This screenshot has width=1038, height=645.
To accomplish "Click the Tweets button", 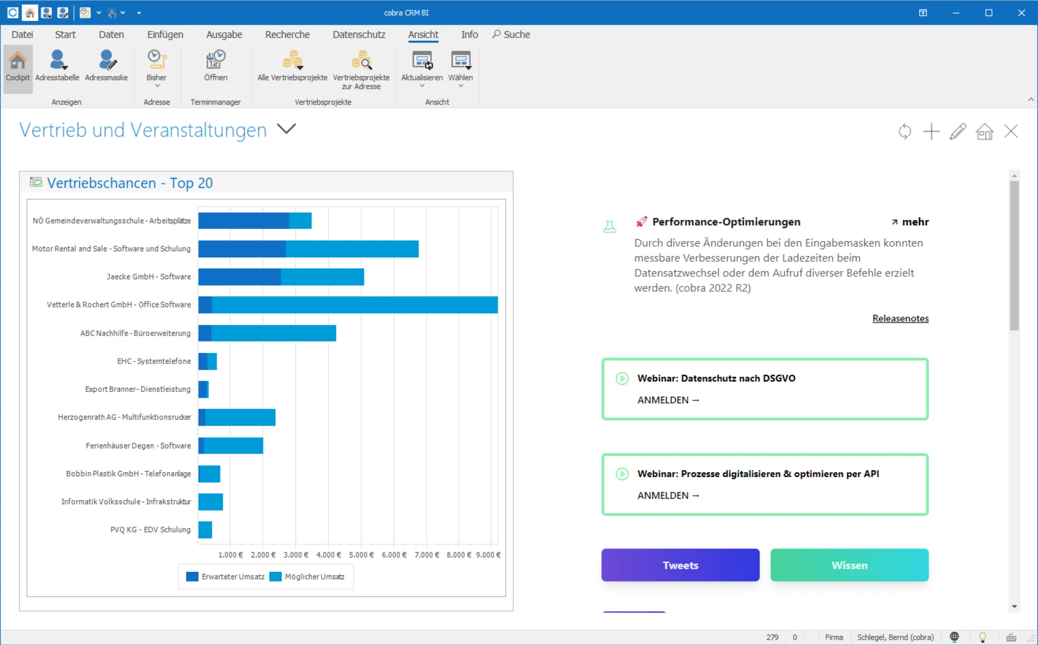I will pyautogui.click(x=680, y=565).
